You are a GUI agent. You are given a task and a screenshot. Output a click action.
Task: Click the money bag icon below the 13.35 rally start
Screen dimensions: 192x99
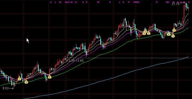[x=50, y=77]
